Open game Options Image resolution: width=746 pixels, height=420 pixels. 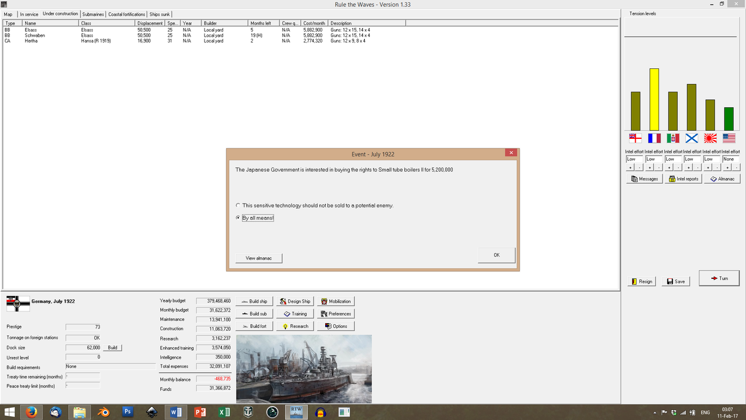[336, 326]
